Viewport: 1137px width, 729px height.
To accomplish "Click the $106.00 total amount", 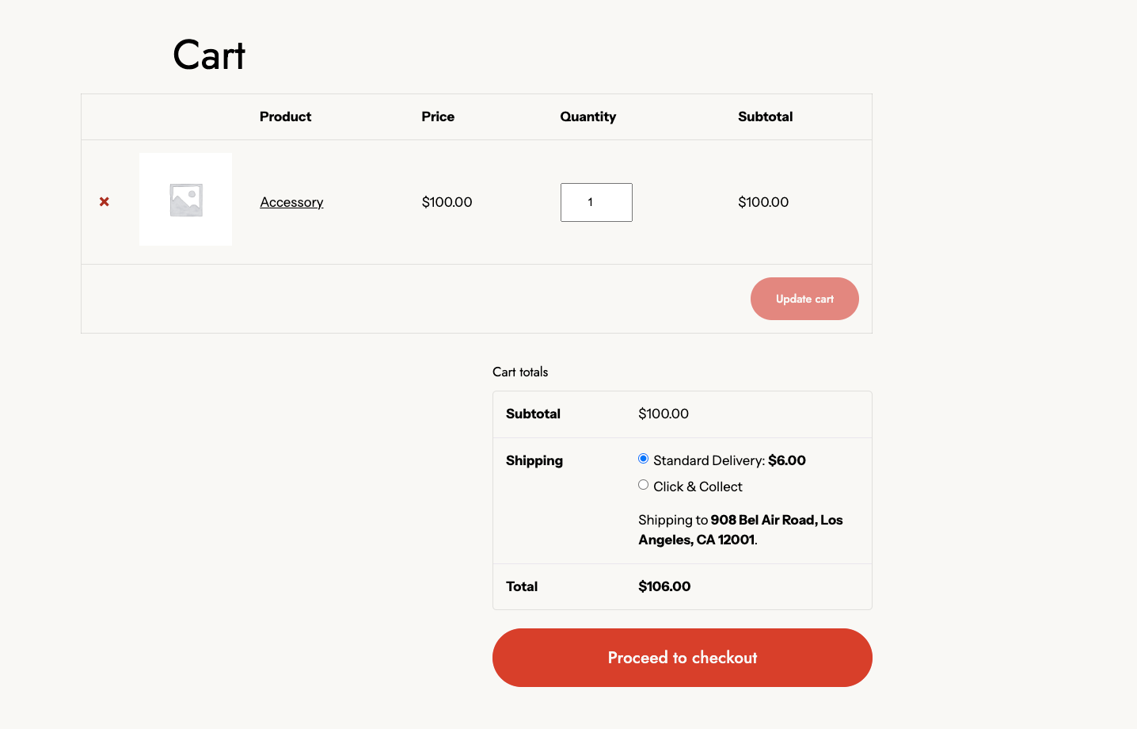I will click(664, 586).
